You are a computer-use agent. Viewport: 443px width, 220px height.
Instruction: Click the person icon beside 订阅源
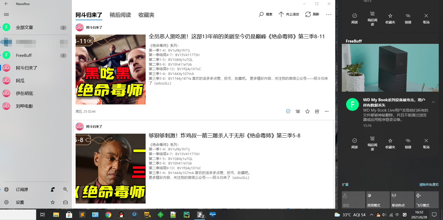point(53,189)
